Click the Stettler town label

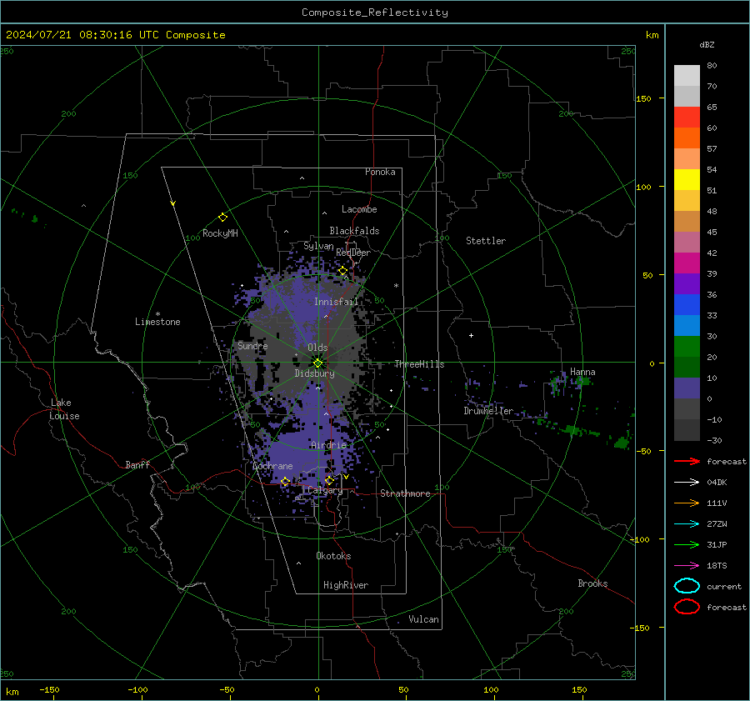(x=486, y=241)
